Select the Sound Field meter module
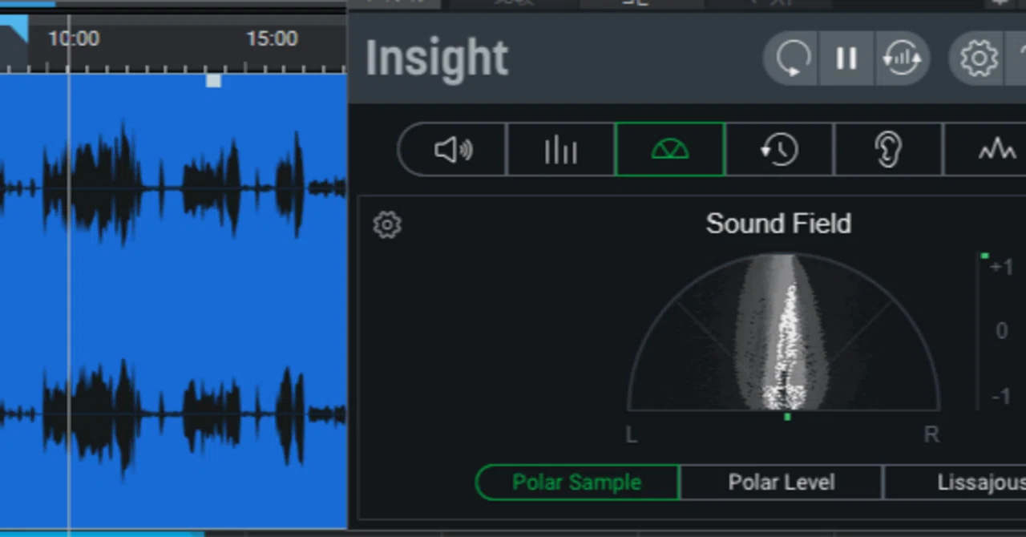1026x537 pixels. point(670,149)
